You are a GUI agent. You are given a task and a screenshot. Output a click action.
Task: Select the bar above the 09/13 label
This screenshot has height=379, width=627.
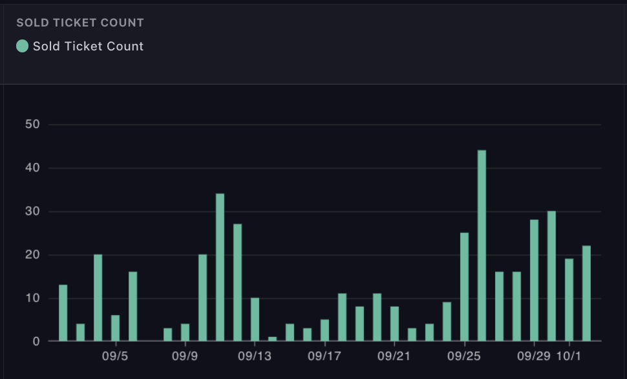point(255,319)
